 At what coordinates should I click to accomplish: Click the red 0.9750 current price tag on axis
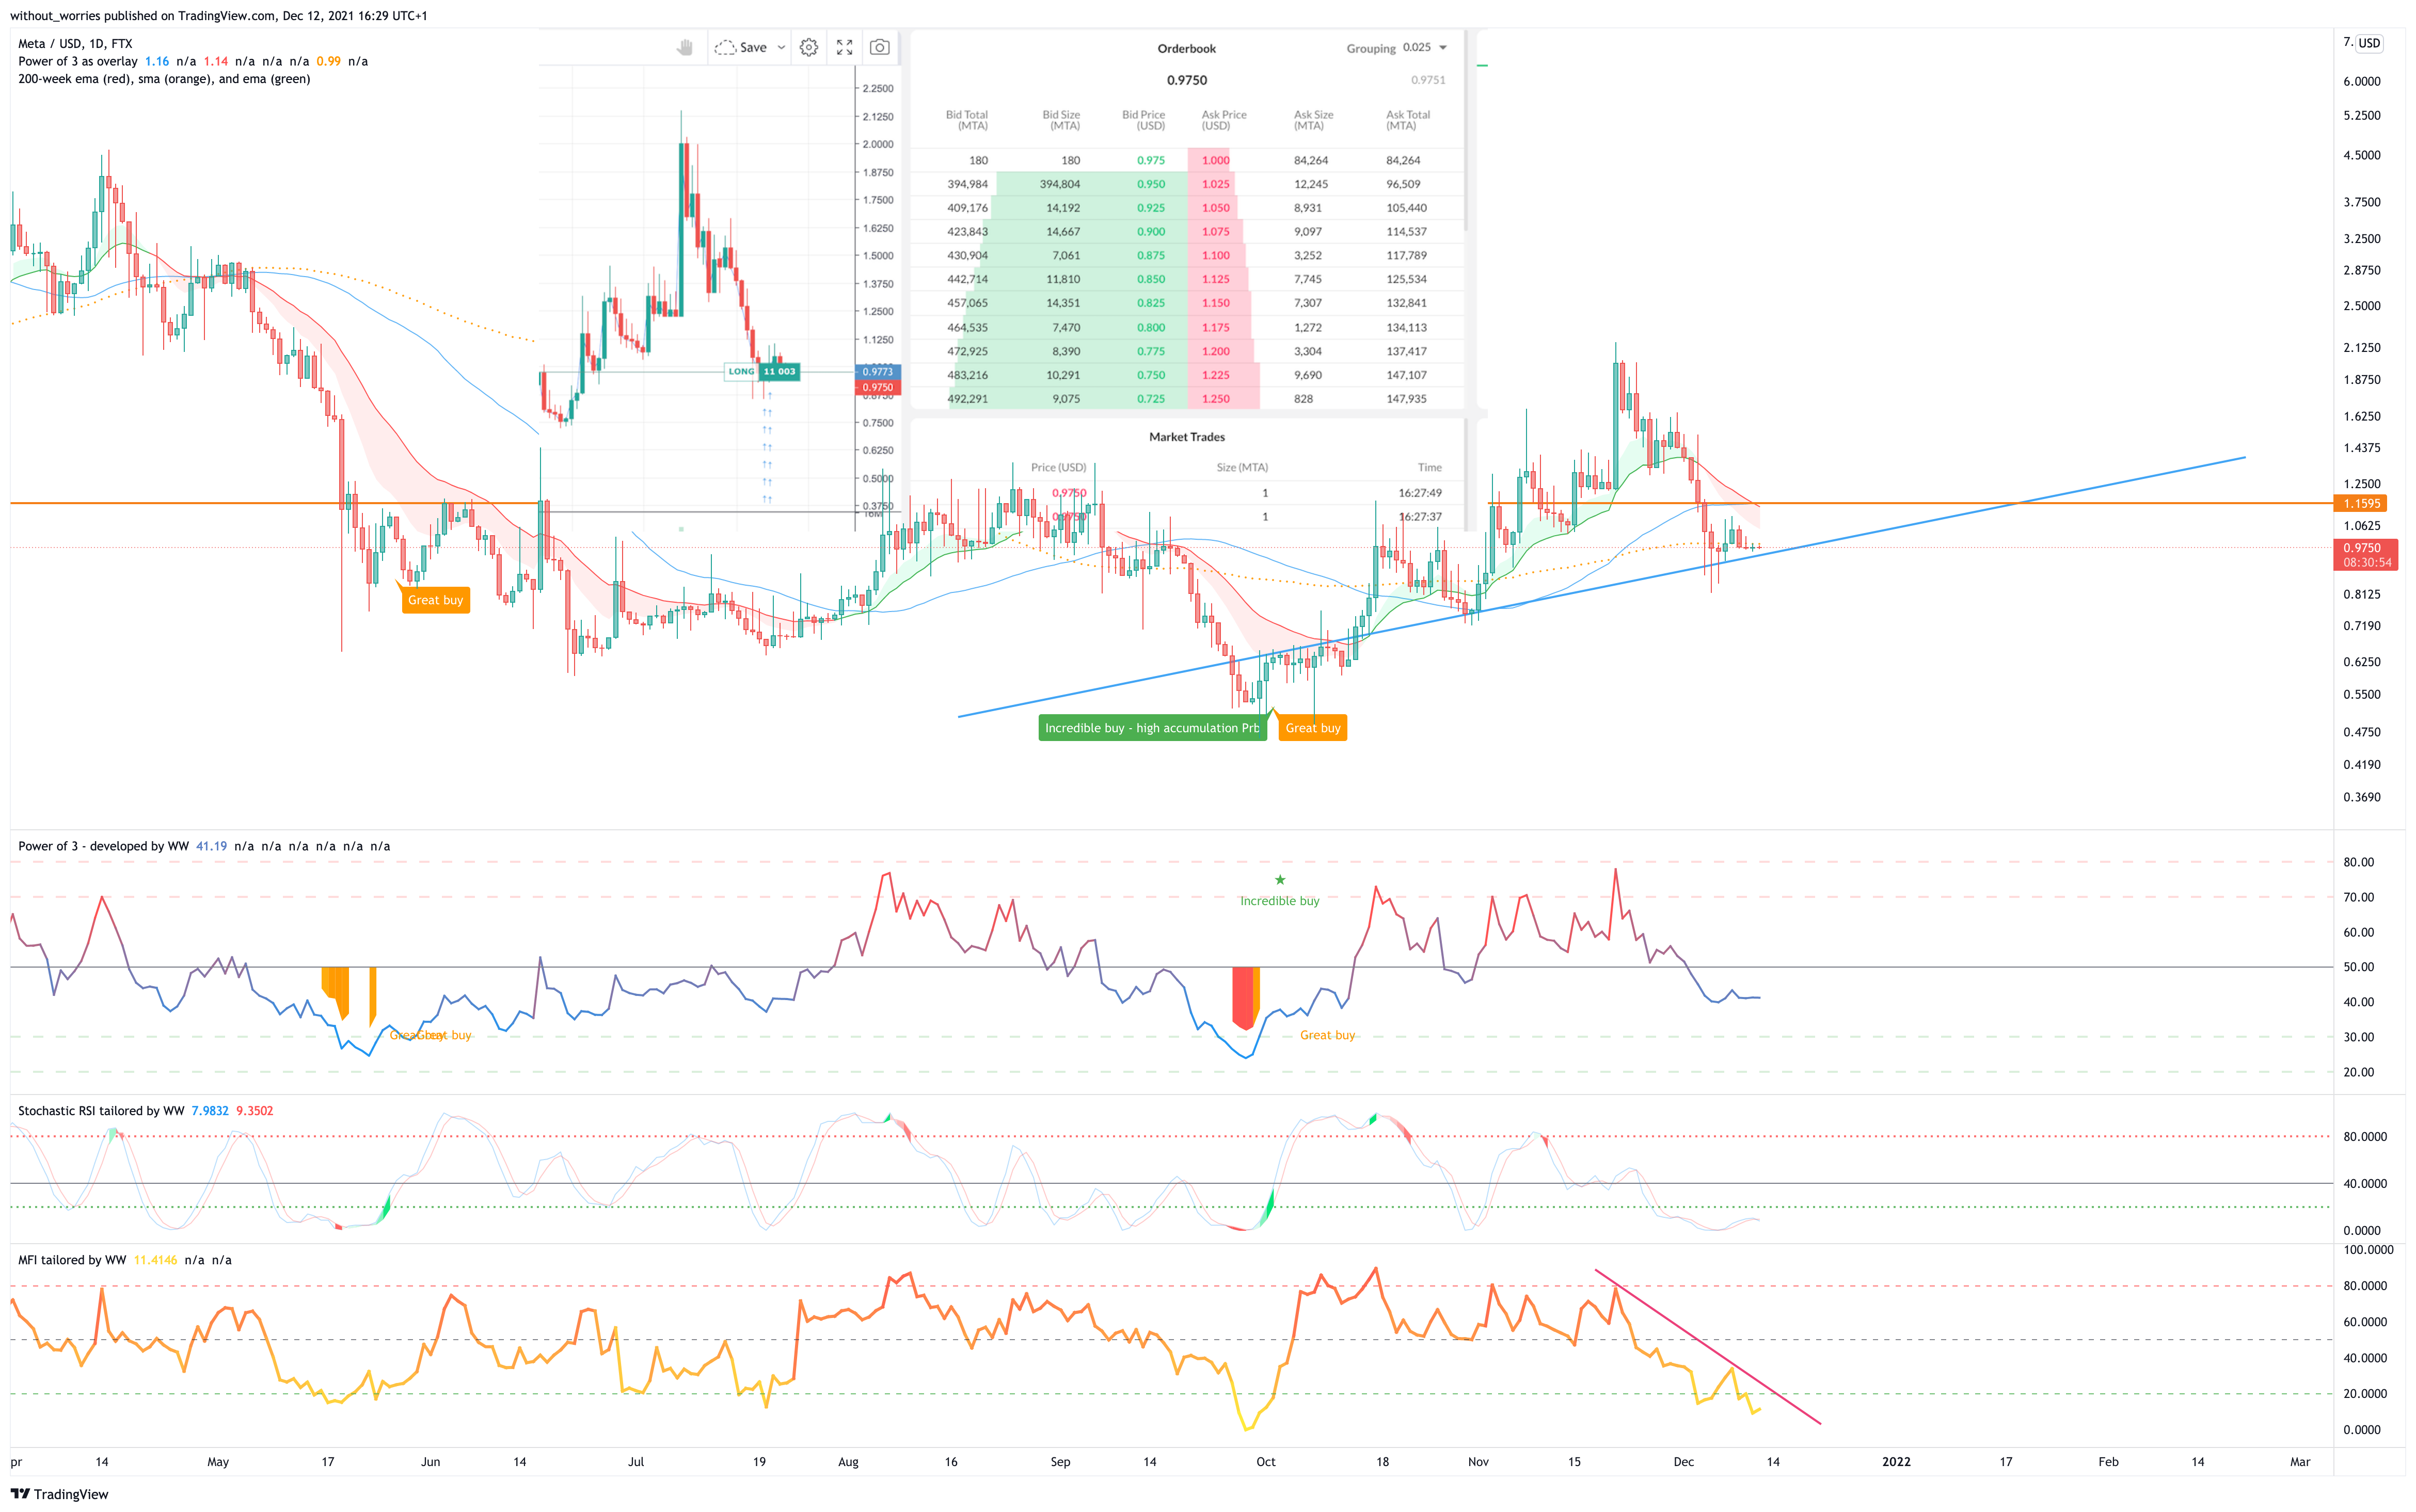tap(2365, 555)
